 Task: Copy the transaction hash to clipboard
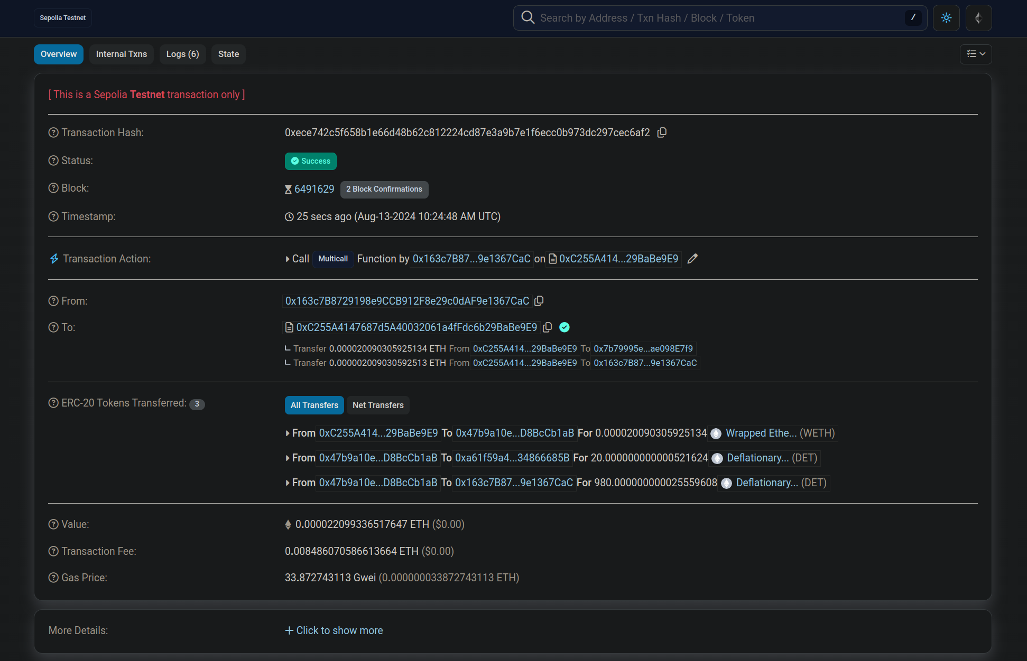click(x=662, y=133)
